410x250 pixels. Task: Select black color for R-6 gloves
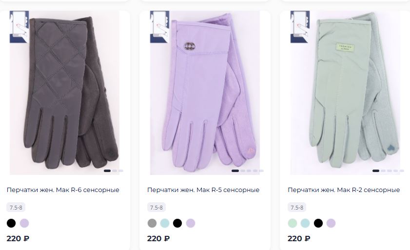[11, 223]
